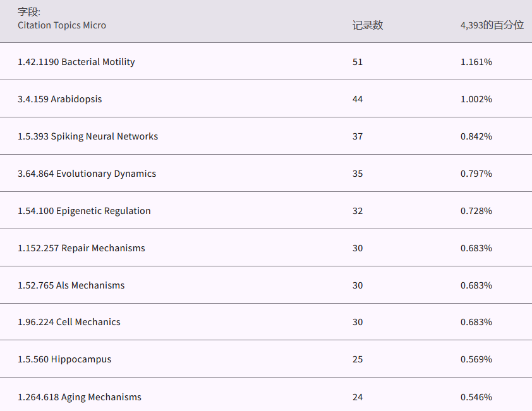Select the 1.42.1190 Bacterial Motility row
Viewport: 532px width, 411px height.
76,62
